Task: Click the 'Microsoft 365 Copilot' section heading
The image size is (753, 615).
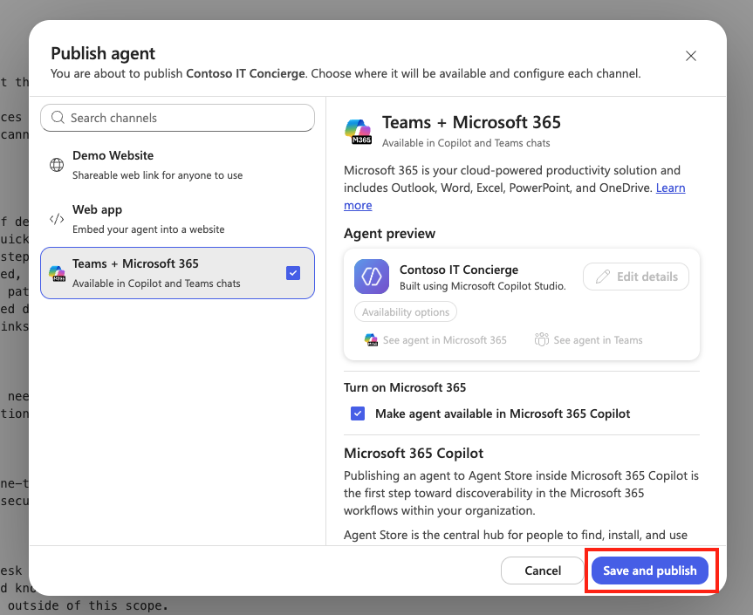Action: pyautogui.click(x=414, y=454)
